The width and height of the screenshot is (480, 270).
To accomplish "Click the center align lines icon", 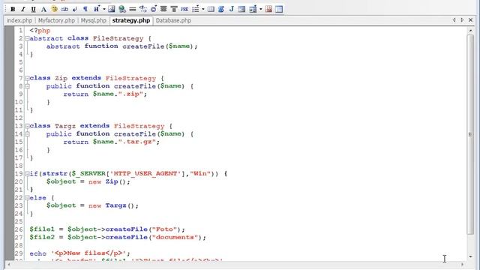I will point(163,9).
